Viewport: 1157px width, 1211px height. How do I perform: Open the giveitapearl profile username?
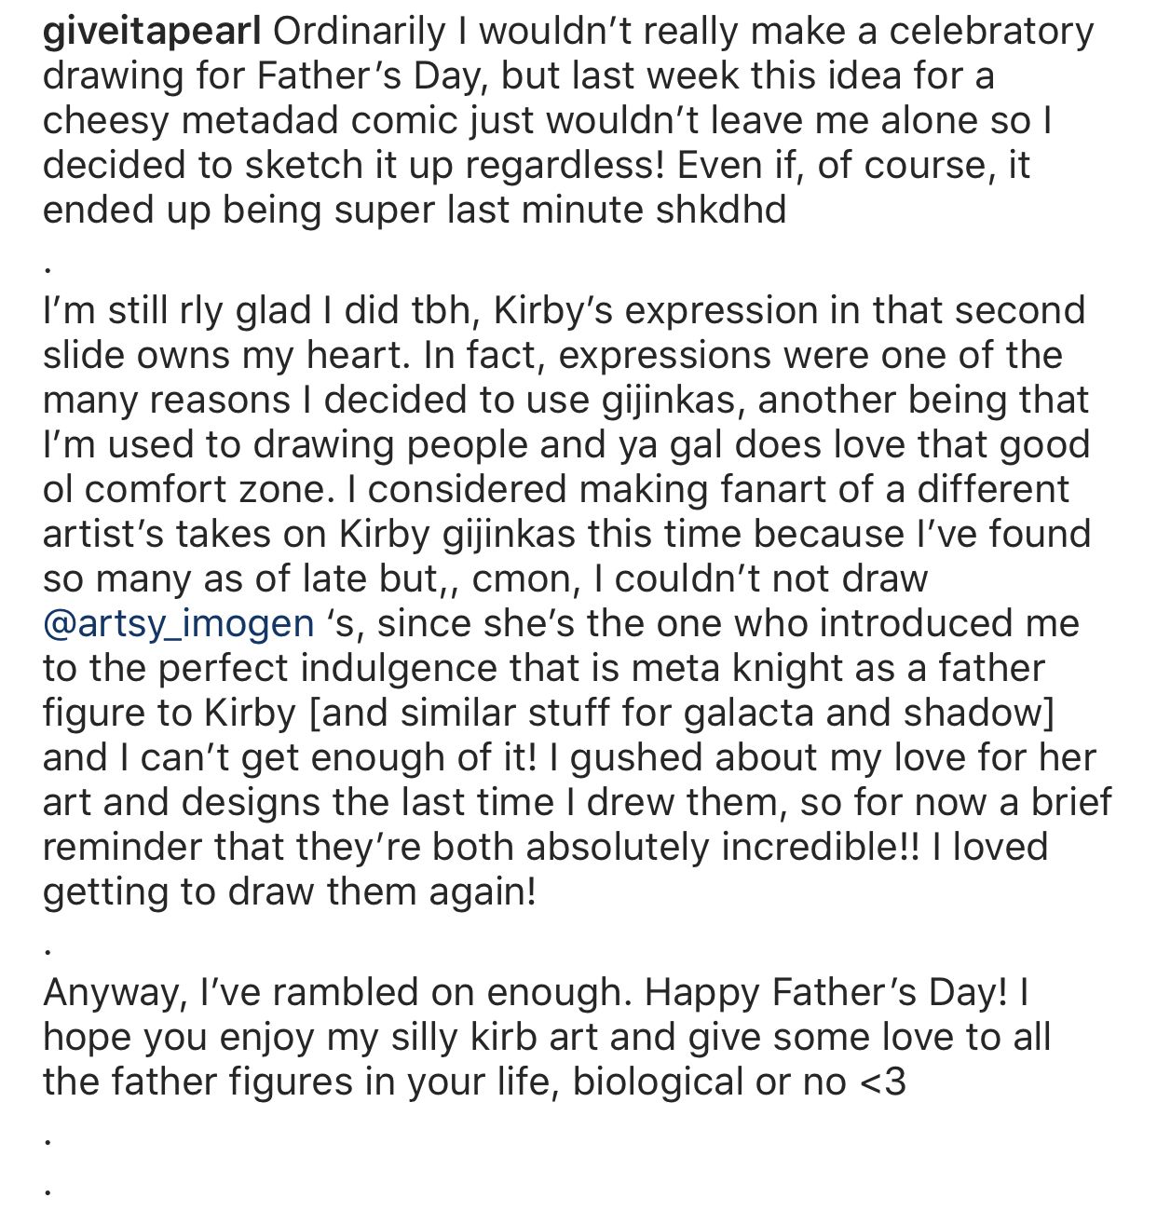[x=152, y=32]
